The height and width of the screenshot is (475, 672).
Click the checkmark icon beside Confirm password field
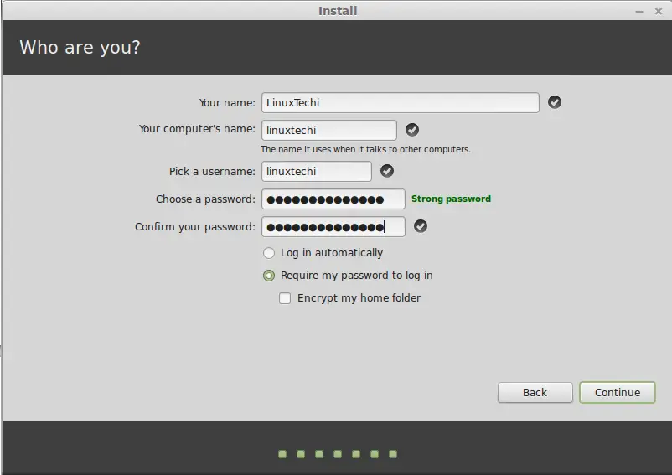[421, 226]
